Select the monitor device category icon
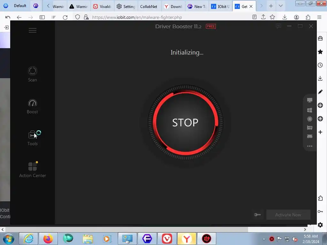 (310, 100)
